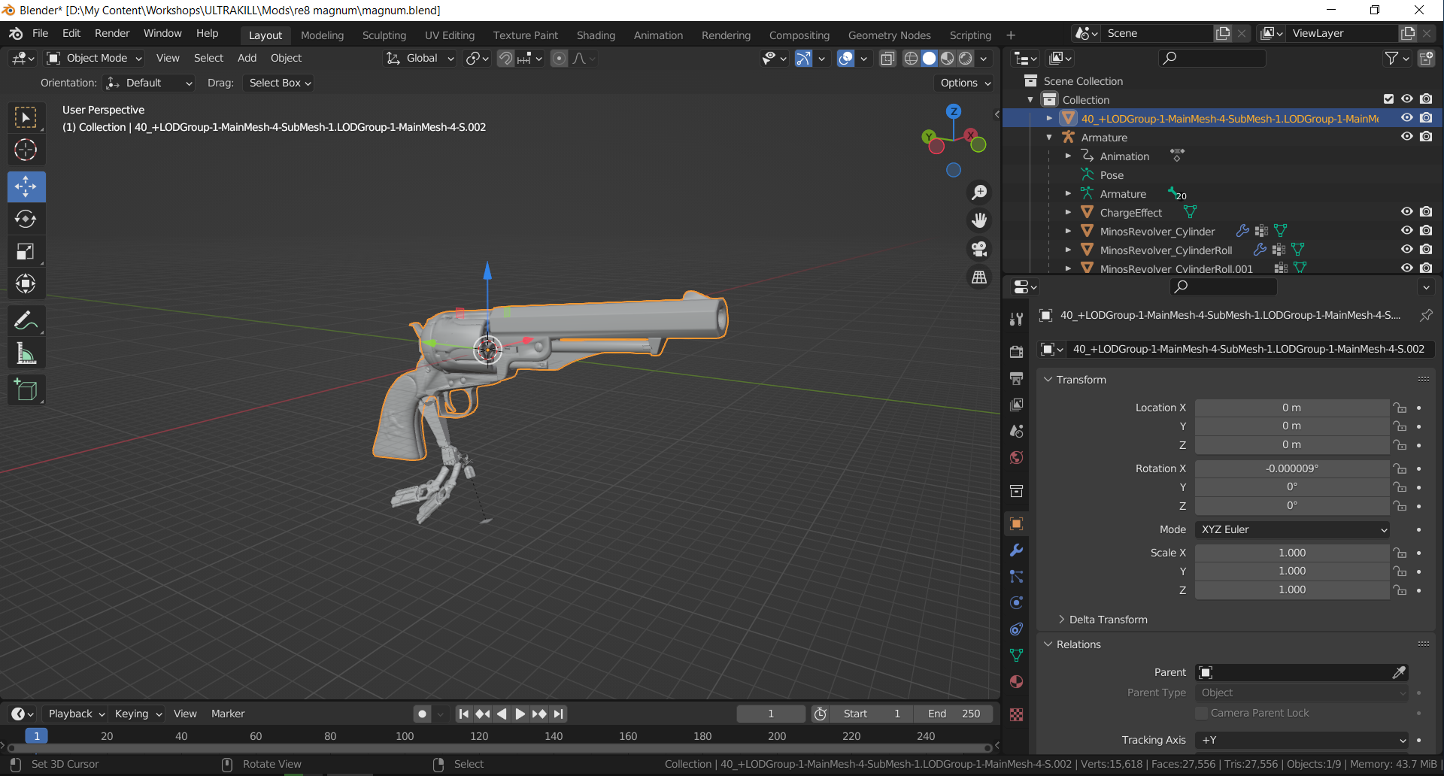The height and width of the screenshot is (776, 1444).
Task: Switch to the Sculpting workspace tab
Action: [x=384, y=35]
